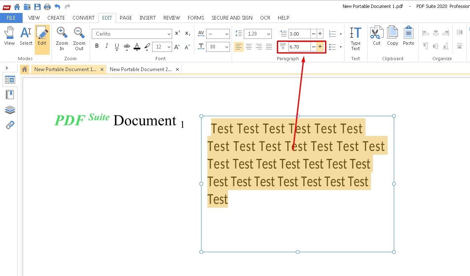Image resolution: width=470 pixels, height=276 pixels.
Task: Redo the last action
Action: click(x=67, y=7)
